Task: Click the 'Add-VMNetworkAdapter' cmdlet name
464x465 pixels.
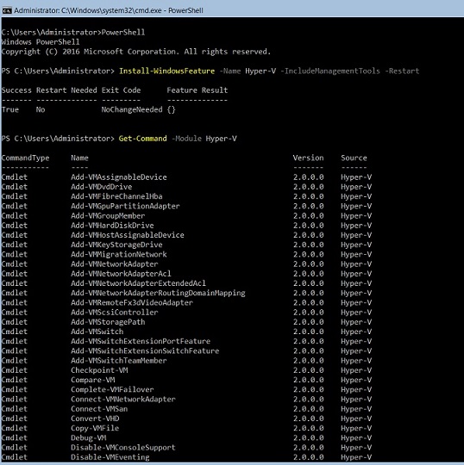Action: [x=115, y=264]
